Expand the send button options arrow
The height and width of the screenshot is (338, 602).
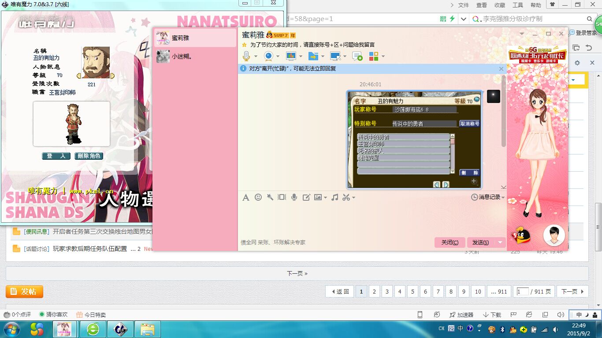tap(500, 242)
